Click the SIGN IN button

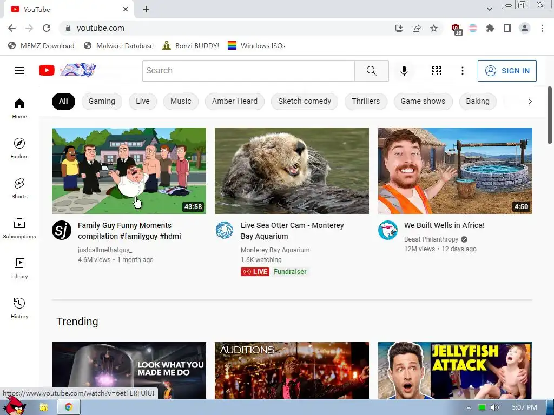507,71
